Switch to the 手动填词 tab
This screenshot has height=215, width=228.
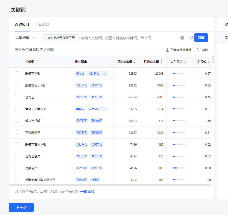coord(42,24)
